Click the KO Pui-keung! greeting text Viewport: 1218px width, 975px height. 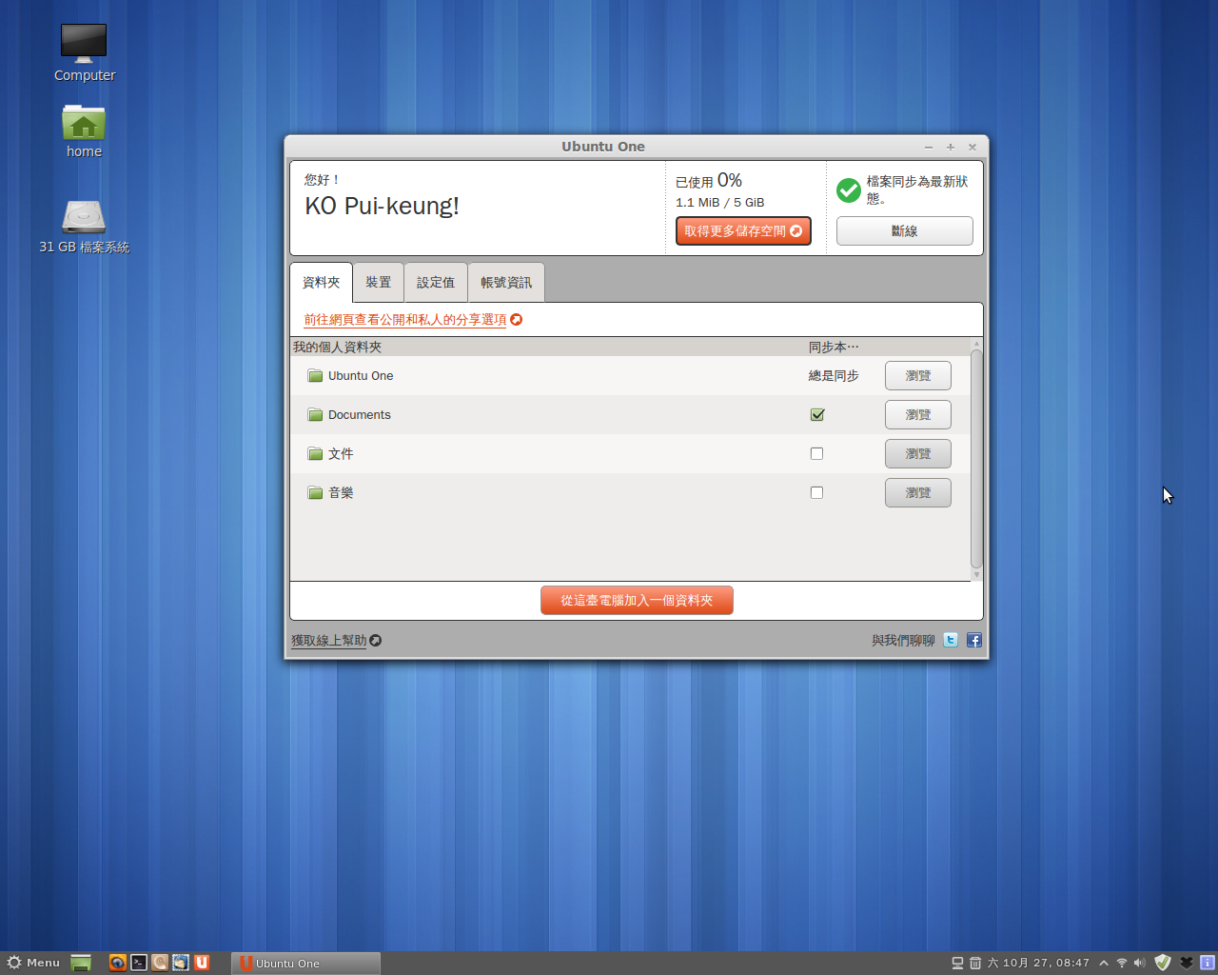pos(382,207)
